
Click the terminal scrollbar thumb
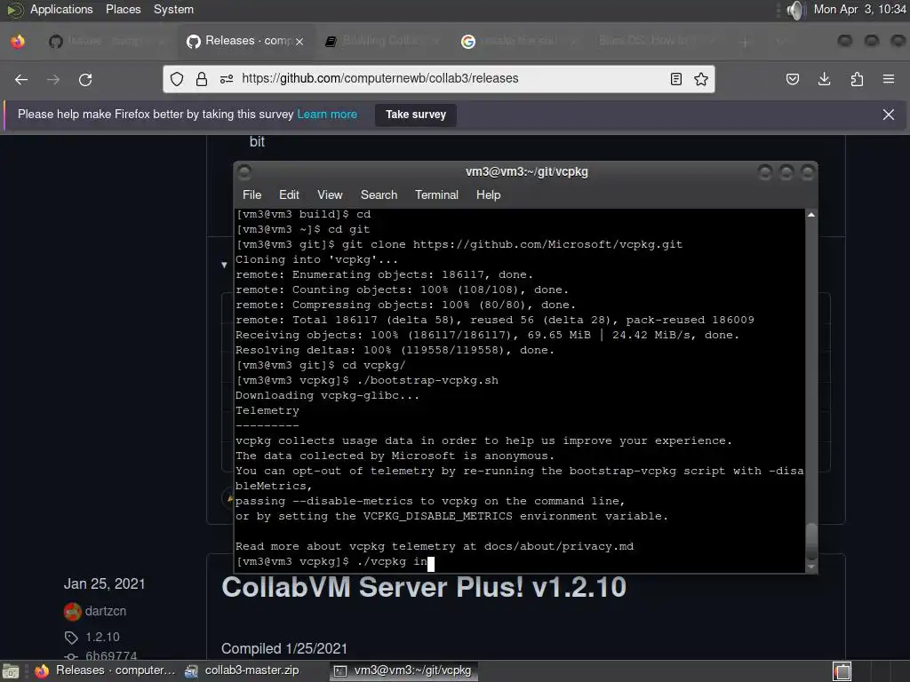tap(811, 541)
